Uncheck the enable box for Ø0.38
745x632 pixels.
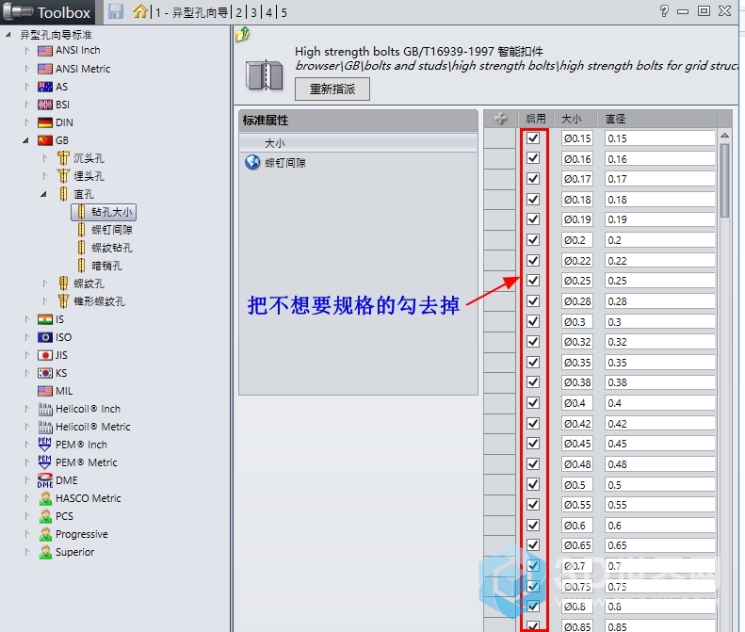533,382
